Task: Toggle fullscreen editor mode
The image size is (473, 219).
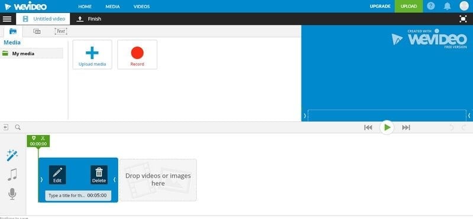Action: pyautogui.click(x=463, y=19)
